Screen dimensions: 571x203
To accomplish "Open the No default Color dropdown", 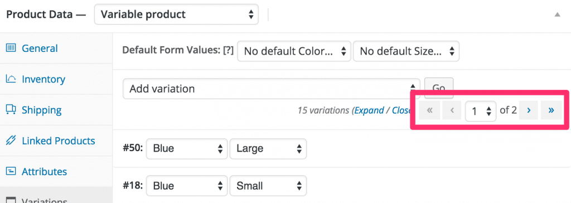I will [294, 51].
